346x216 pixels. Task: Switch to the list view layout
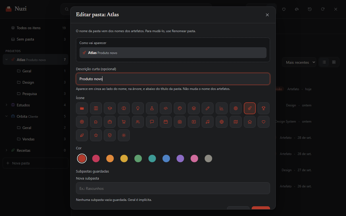[x=324, y=62]
